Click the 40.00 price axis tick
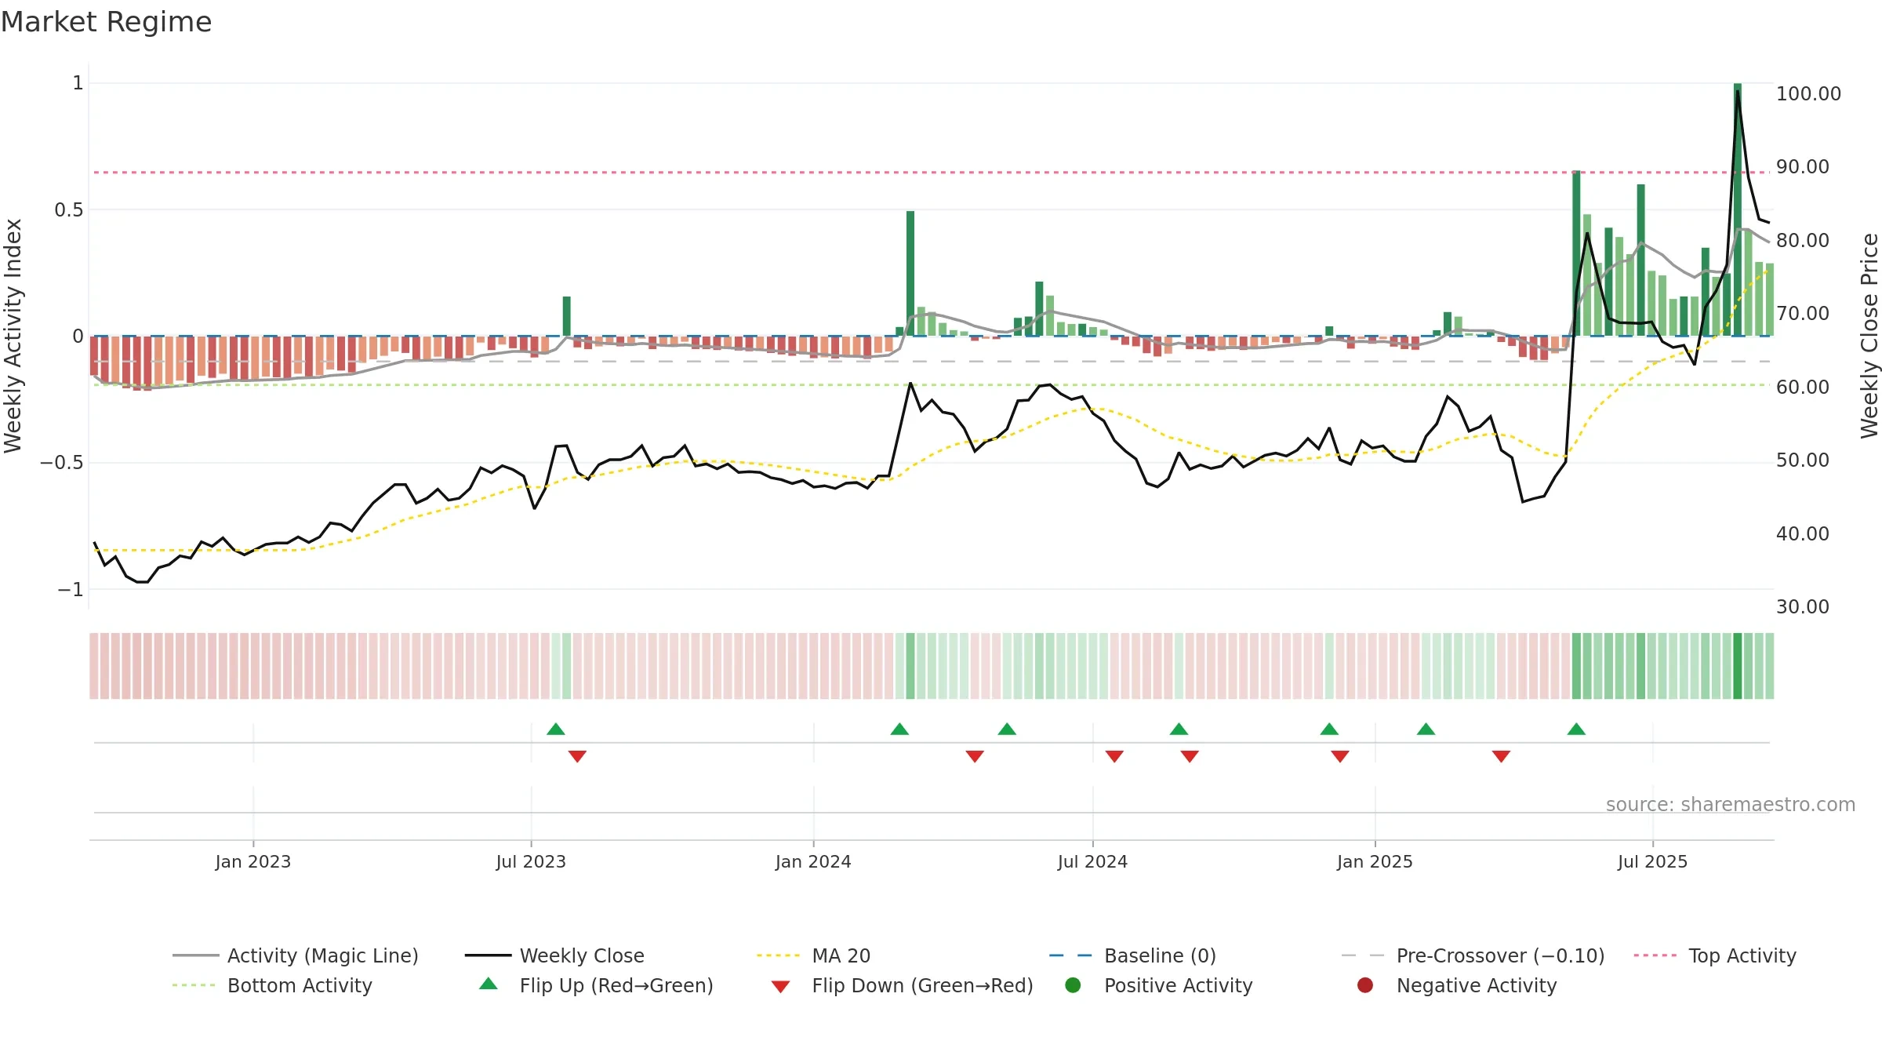The width and height of the screenshot is (1882, 1059). tap(1803, 533)
